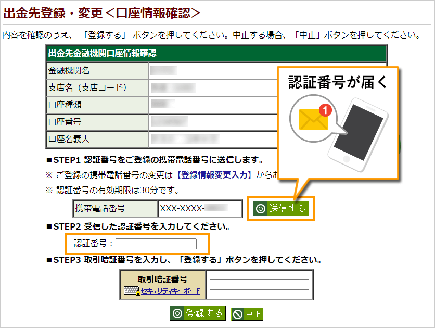The height and width of the screenshot is (328, 435).
Task: Click the red notification badge showing 1
Action: 325,109
